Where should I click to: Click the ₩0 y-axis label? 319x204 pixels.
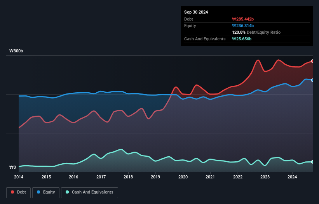(12, 167)
